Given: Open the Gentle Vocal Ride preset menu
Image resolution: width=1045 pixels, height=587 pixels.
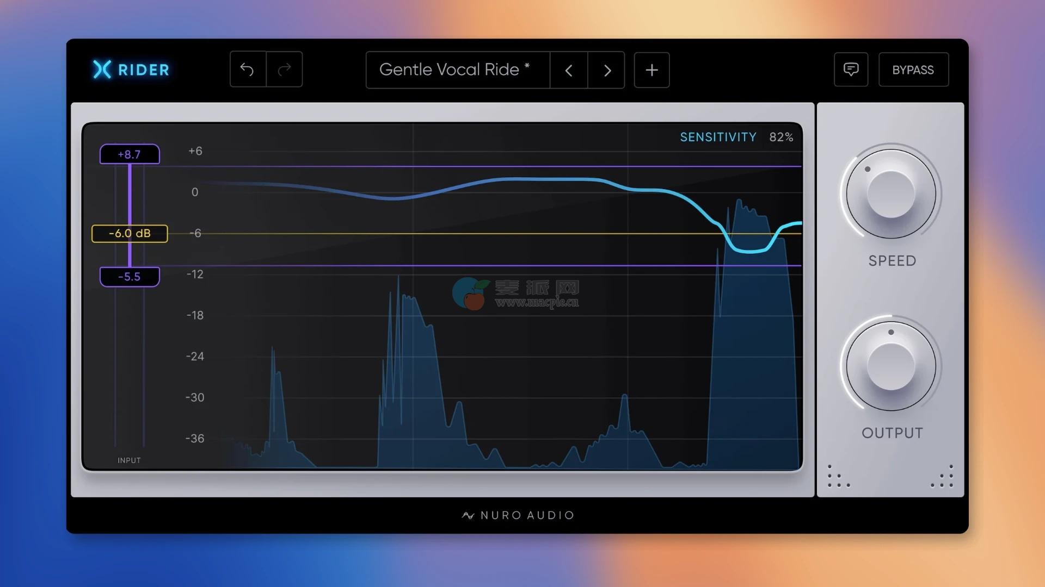Looking at the screenshot, I should (458, 70).
